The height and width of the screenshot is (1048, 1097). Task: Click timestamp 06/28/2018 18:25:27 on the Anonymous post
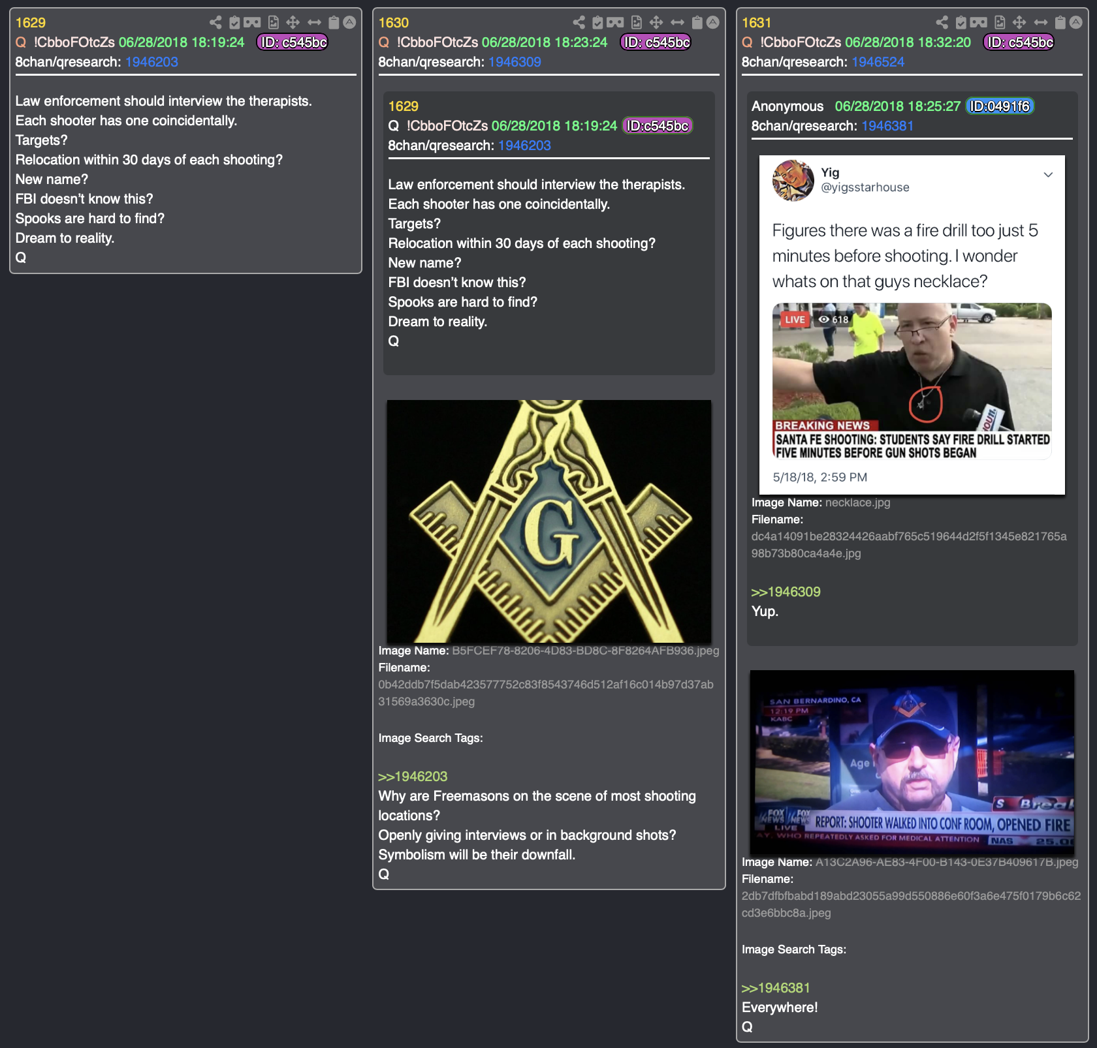coord(898,106)
